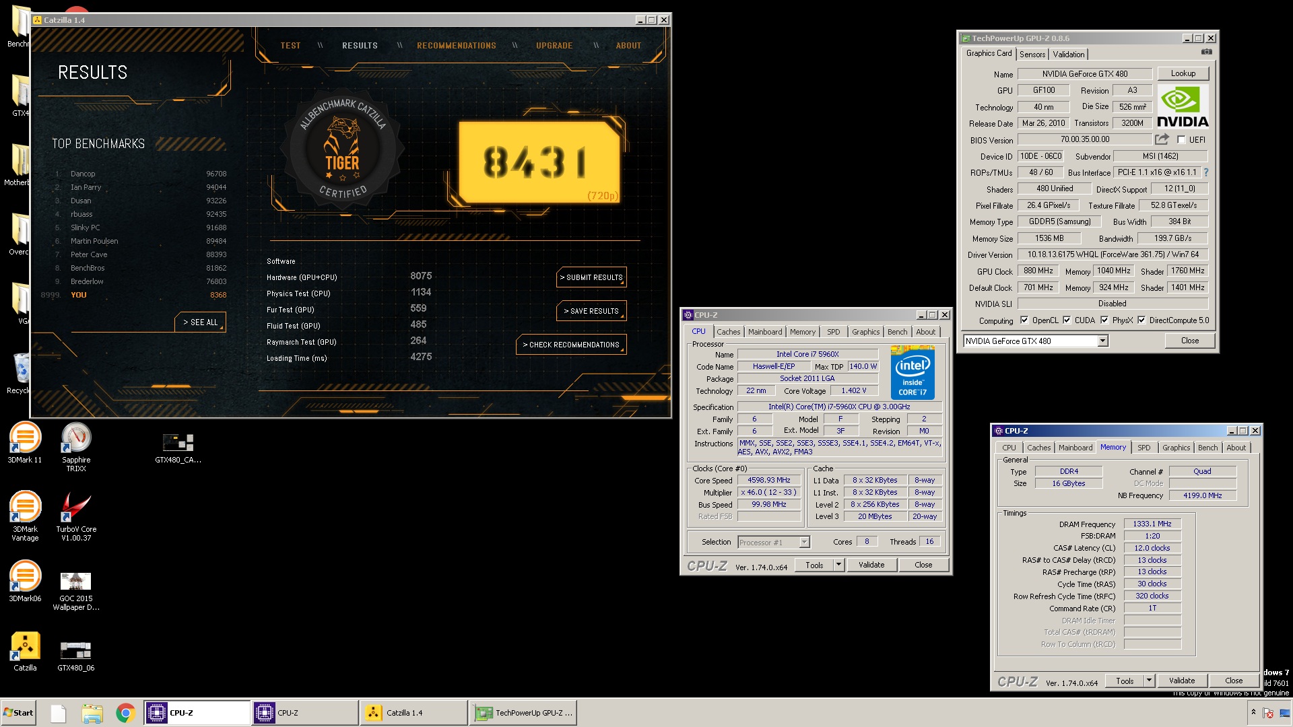Toggle the PhysX checkbox in GPU-Z
Image resolution: width=1293 pixels, height=727 pixels.
pyautogui.click(x=1104, y=320)
